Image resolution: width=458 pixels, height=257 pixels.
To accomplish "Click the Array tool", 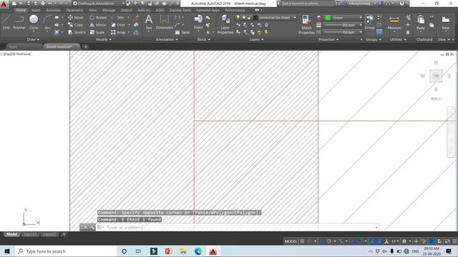I will [x=118, y=32].
